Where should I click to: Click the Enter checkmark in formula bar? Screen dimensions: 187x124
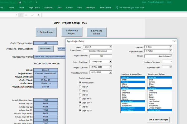point(32,15)
